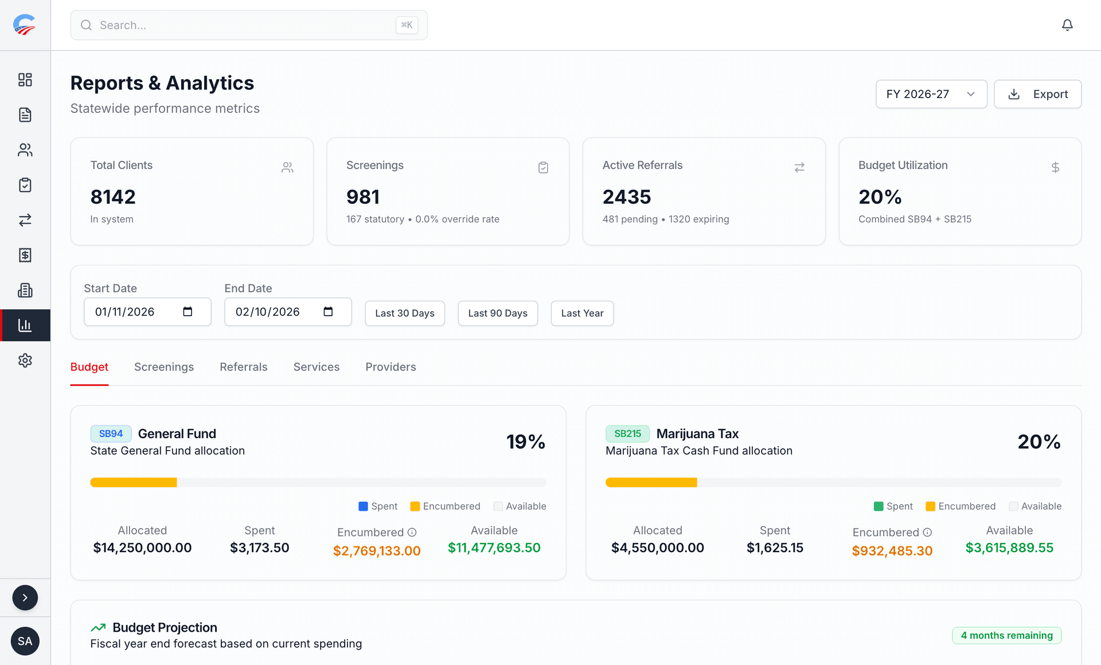Click the SB94 badge
Screen dimensions: 1101x665
(111, 434)
